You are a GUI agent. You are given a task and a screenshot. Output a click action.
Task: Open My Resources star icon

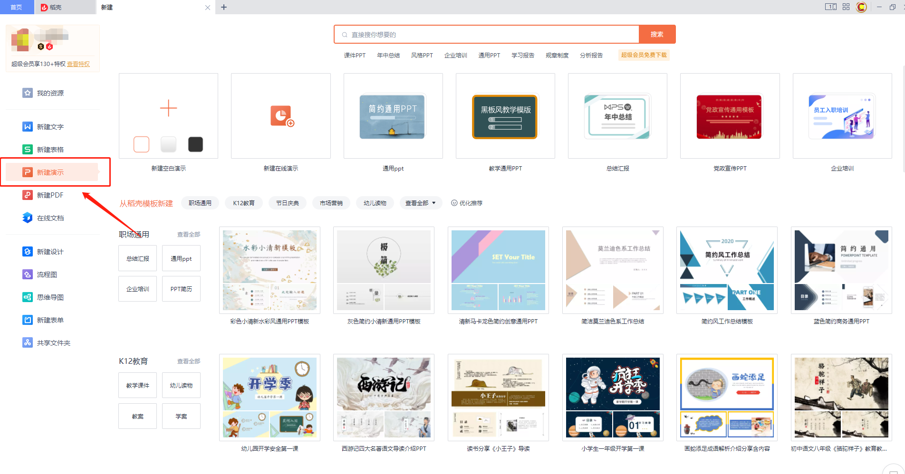point(28,93)
